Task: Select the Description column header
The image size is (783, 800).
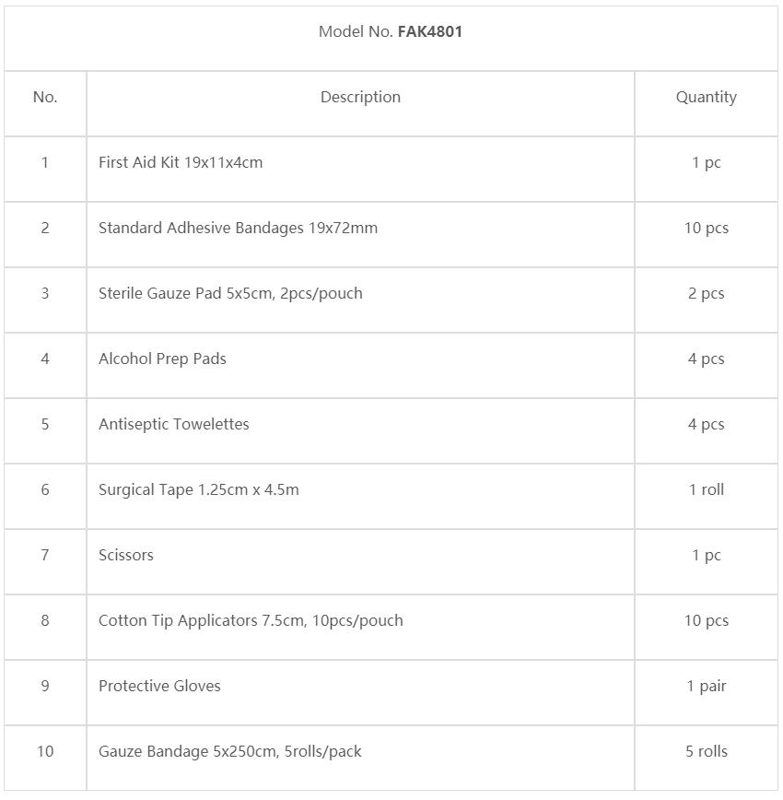Action: pyautogui.click(x=360, y=97)
